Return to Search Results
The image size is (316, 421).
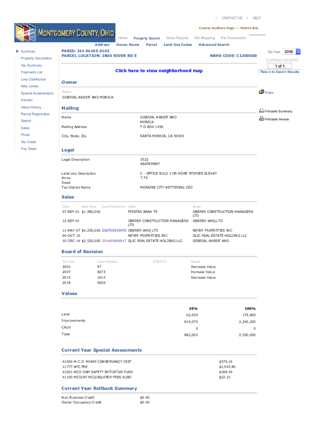click(x=279, y=72)
